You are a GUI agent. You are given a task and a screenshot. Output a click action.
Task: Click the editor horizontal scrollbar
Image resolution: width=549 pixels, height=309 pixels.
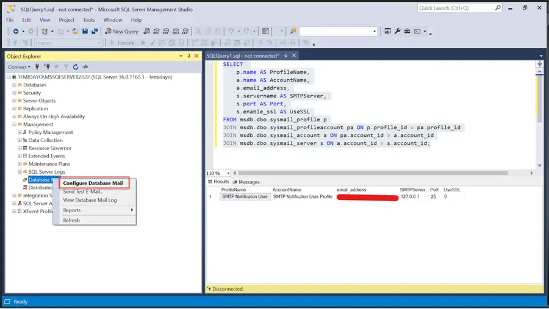[x=373, y=173]
